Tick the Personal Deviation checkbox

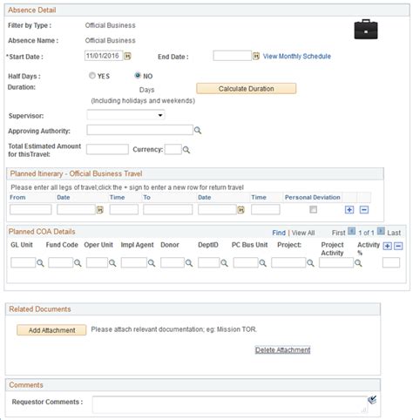coord(313,209)
